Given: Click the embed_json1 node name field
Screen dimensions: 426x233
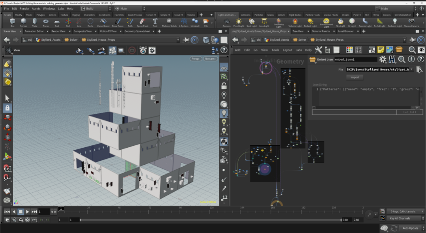Looking at the screenshot, I should [x=355, y=60].
